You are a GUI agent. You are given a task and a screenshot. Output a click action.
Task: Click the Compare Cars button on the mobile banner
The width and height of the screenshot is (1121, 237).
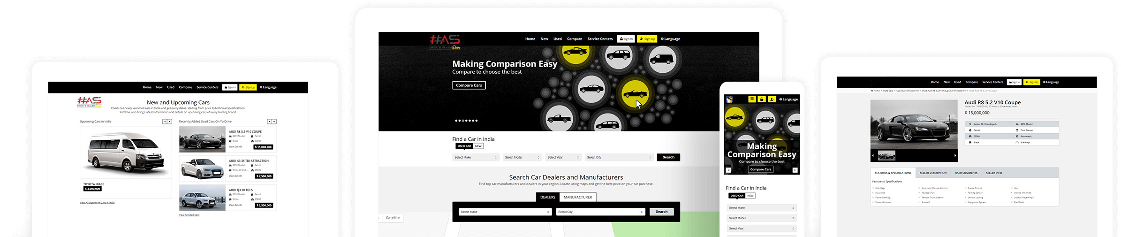(x=761, y=169)
